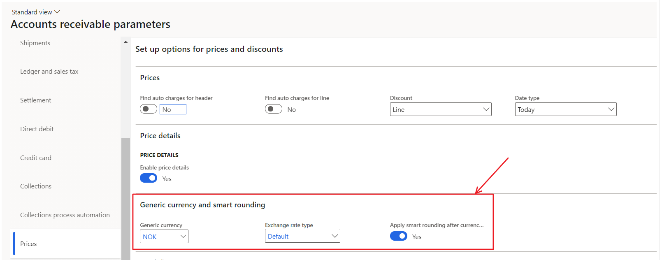Open the Date type dropdown
Image resolution: width=669 pixels, height=260 pixels.
coord(611,109)
